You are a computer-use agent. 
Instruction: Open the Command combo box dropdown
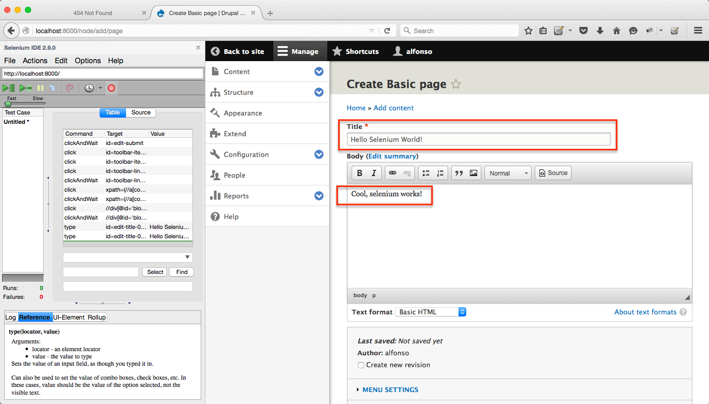click(x=187, y=257)
